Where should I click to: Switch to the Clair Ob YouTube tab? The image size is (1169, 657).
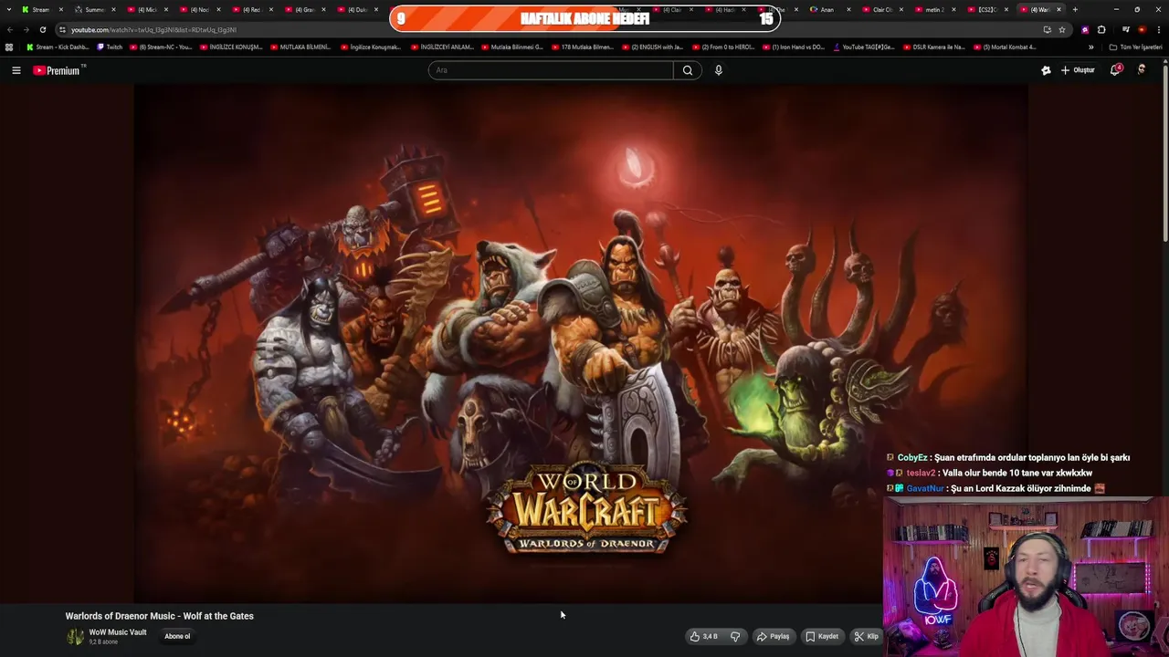(x=880, y=9)
